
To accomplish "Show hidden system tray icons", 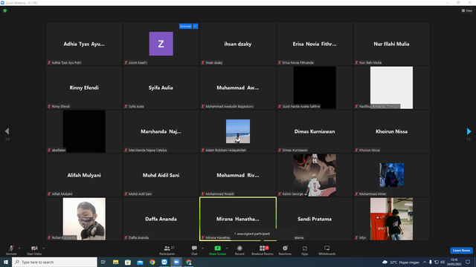I will pyautogui.click(x=425, y=262).
